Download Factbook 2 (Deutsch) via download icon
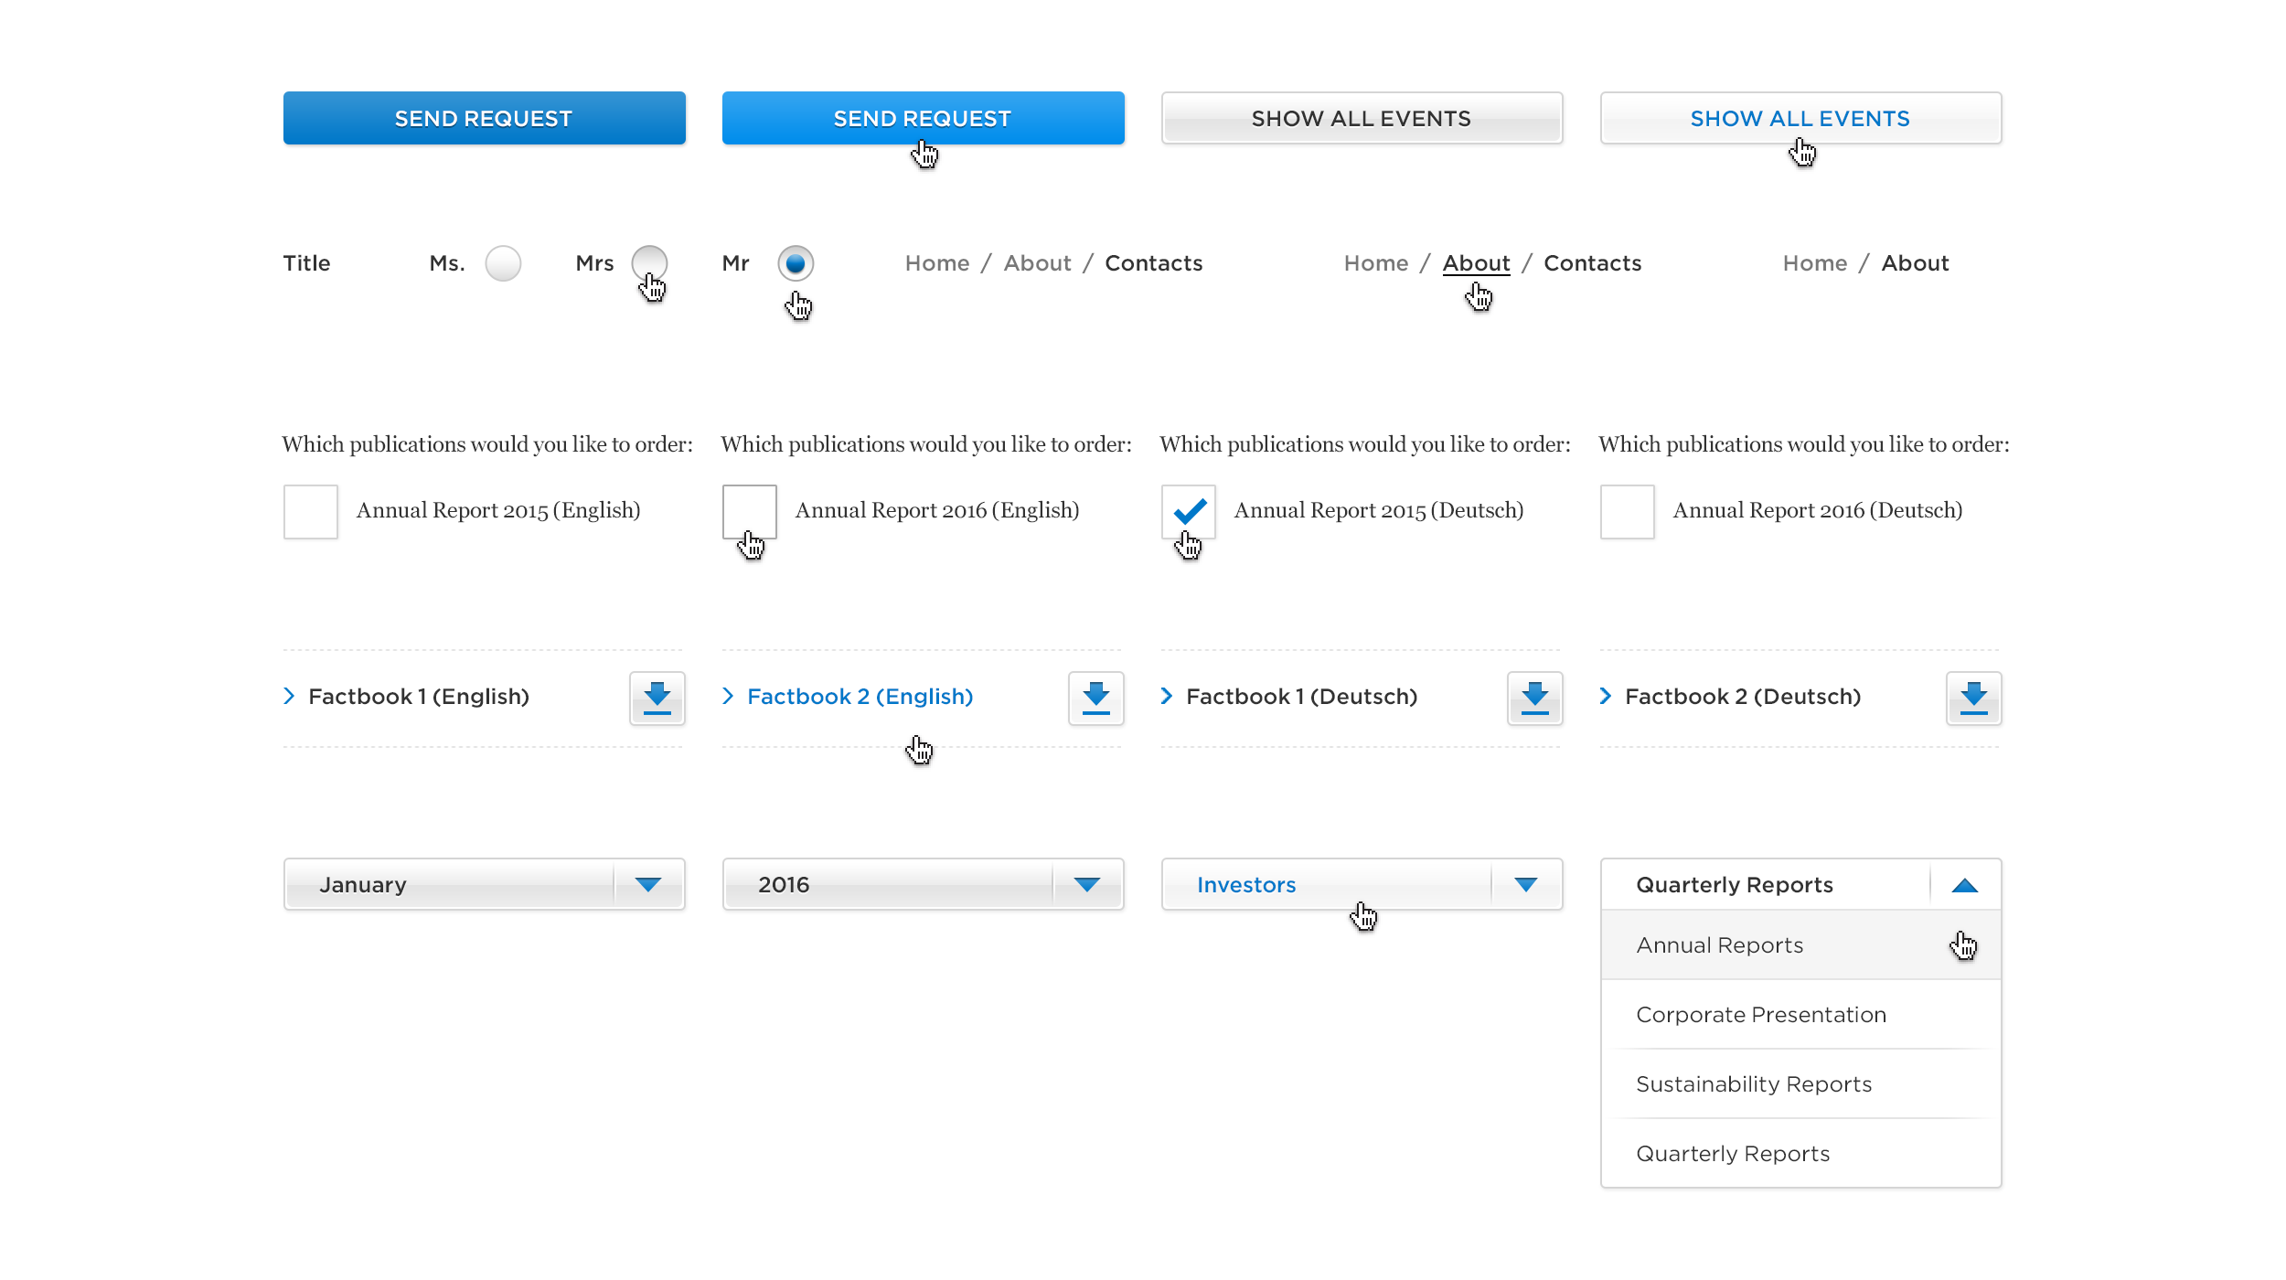Image resolution: width=2286 pixels, height=1280 pixels. click(1973, 698)
